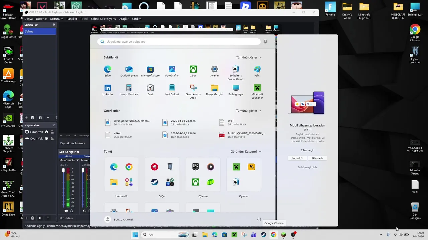This screenshot has width=428, height=240.
Task: Open Bu bilgisayar in the Start menu
Action: click(236, 90)
